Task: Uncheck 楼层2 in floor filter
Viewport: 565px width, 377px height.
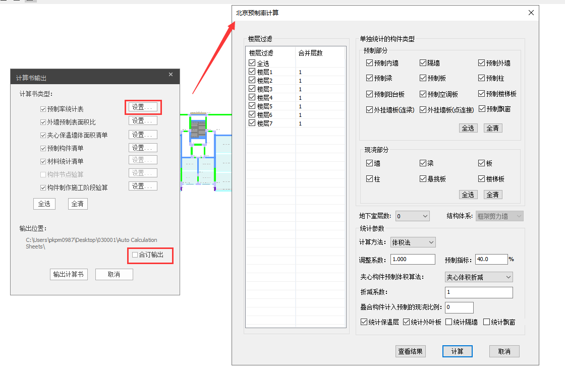Action: 252,80
